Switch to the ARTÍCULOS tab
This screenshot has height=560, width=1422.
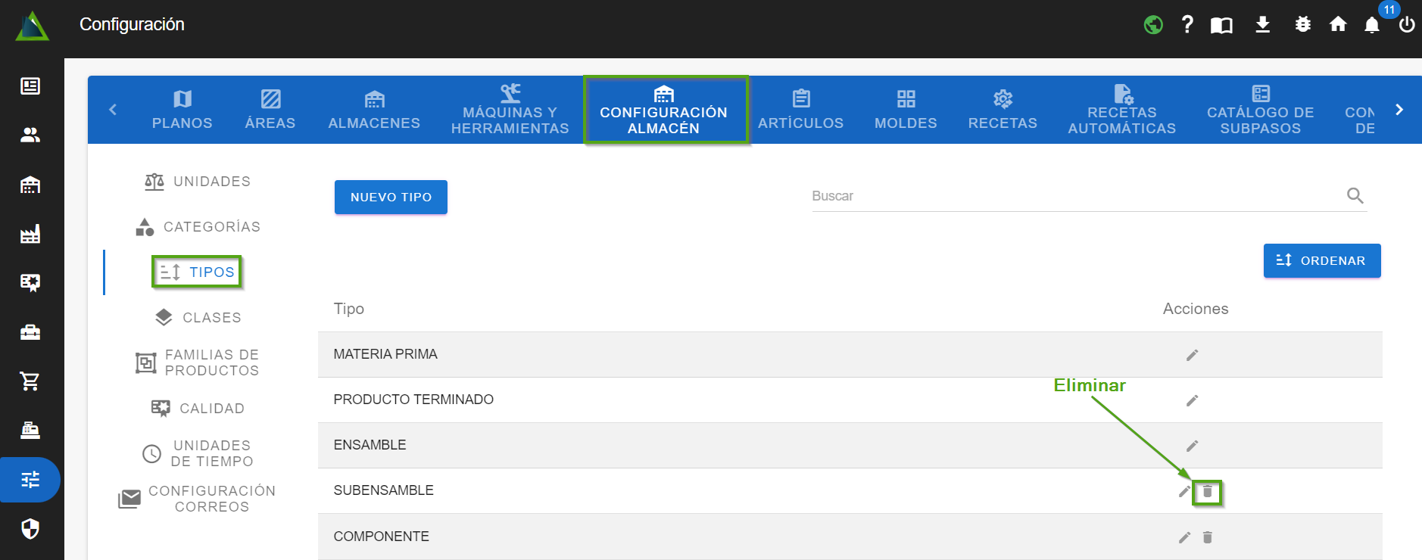[x=800, y=110]
